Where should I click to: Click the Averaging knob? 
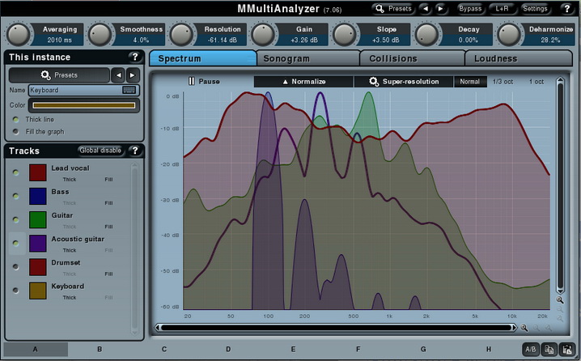18,35
